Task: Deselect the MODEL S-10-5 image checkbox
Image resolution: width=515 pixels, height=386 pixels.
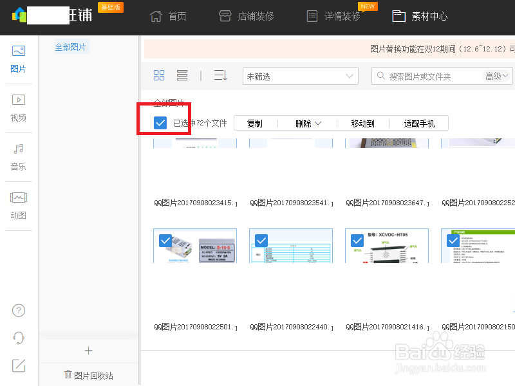Action: click(x=165, y=241)
